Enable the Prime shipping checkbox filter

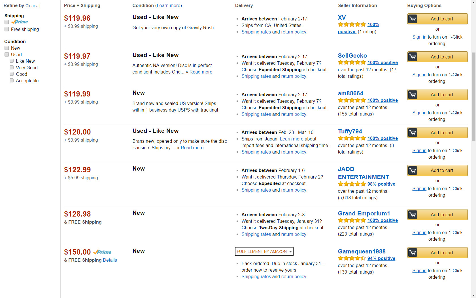click(7, 22)
